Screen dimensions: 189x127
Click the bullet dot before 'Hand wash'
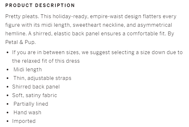tap(8, 113)
